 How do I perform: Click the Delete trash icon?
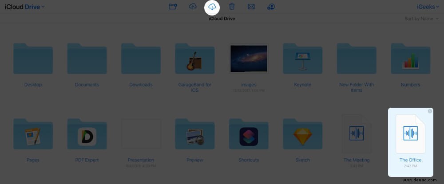pos(232,7)
